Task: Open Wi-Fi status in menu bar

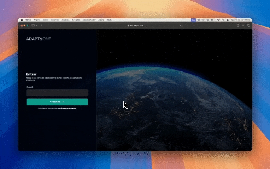Action: tap(218, 20)
